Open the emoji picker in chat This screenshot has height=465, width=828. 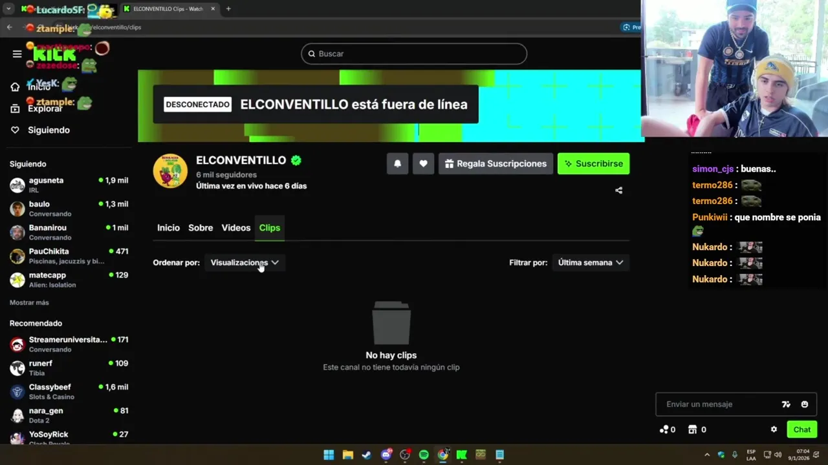pos(805,404)
